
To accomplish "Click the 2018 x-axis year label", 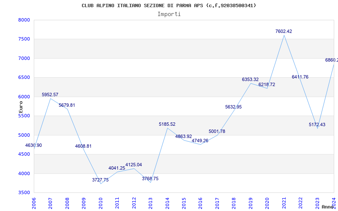I will click(234, 203).
